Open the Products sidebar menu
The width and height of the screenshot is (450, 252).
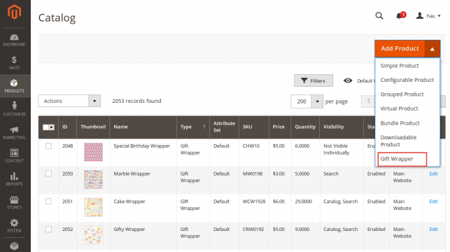point(15,86)
